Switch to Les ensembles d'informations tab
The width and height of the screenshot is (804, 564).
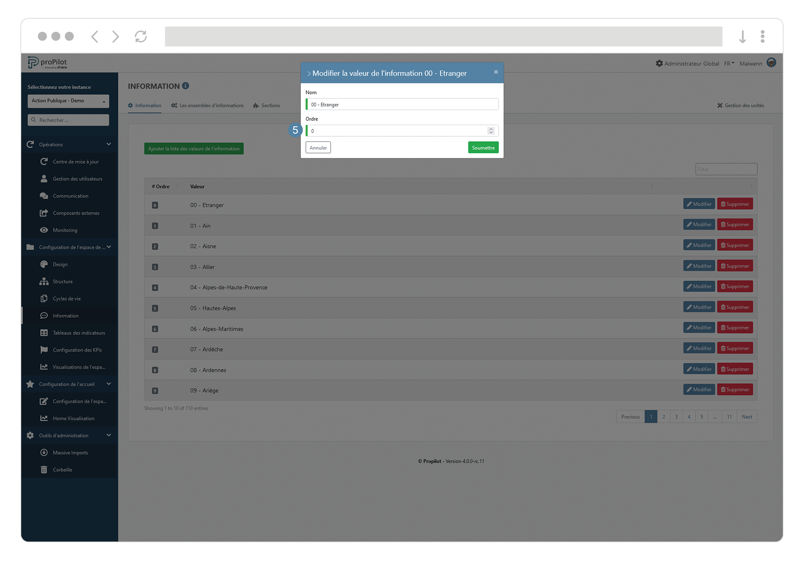point(207,105)
